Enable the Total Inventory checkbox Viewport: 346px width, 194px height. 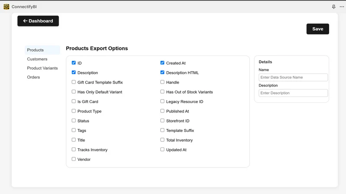pos(163,140)
